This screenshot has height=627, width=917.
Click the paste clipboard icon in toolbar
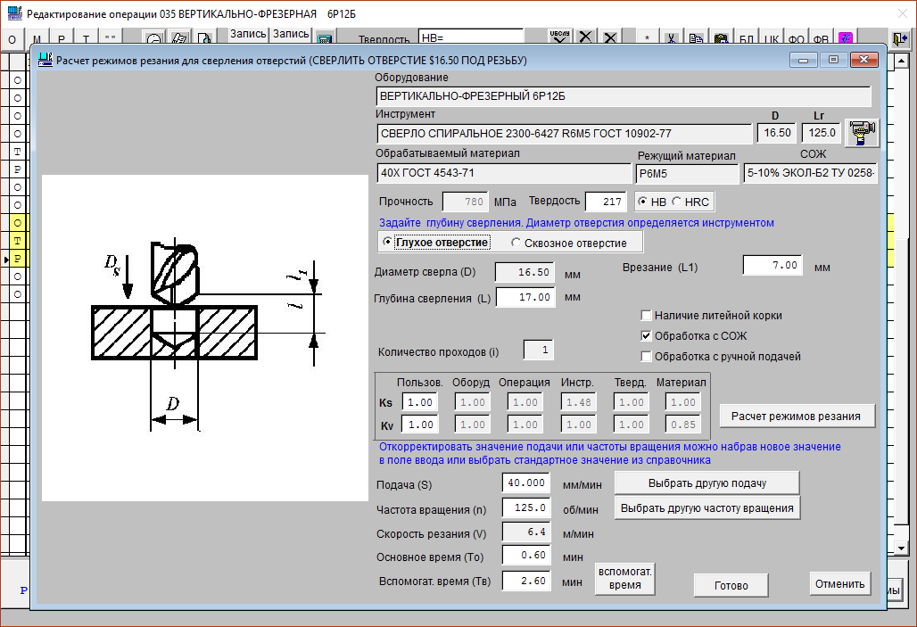[721, 39]
